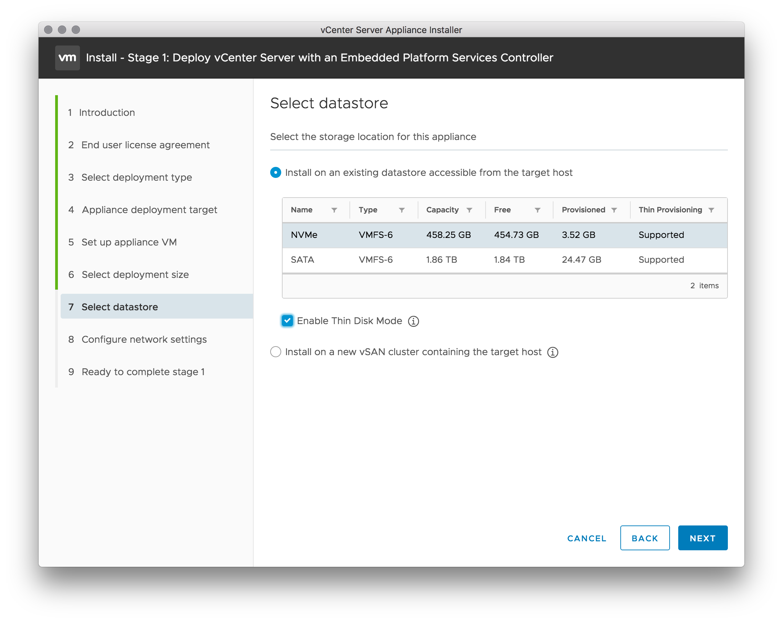783x622 pixels.
Task: Sort by Type column header
Action: coord(368,210)
